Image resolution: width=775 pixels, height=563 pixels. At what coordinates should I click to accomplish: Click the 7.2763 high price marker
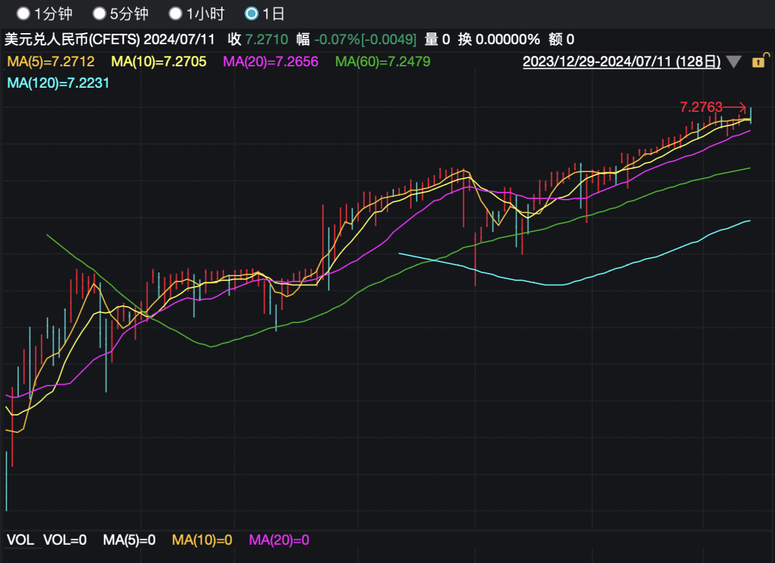(x=702, y=107)
